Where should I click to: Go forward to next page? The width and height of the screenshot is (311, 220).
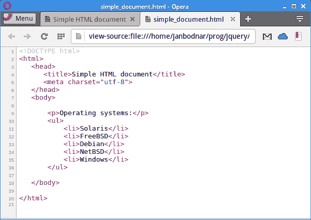(x=27, y=37)
